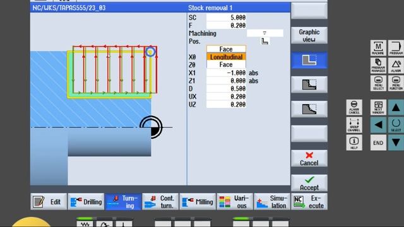Click the blue start-point circle in graphic

150,52
